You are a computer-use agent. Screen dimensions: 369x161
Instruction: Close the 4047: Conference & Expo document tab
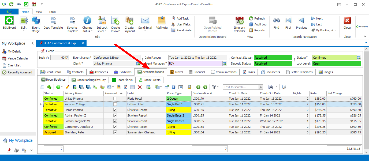(x=83, y=43)
